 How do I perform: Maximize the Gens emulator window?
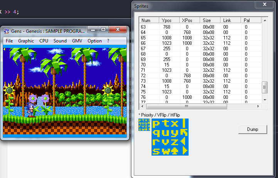[x=103, y=29]
